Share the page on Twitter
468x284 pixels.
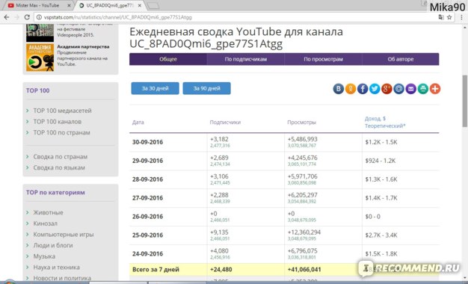click(x=375, y=89)
